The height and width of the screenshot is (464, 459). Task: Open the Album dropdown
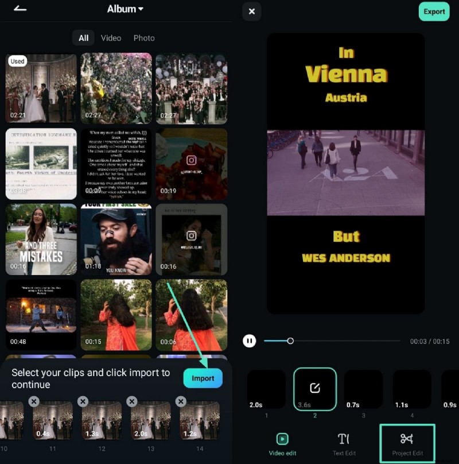pyautogui.click(x=124, y=9)
